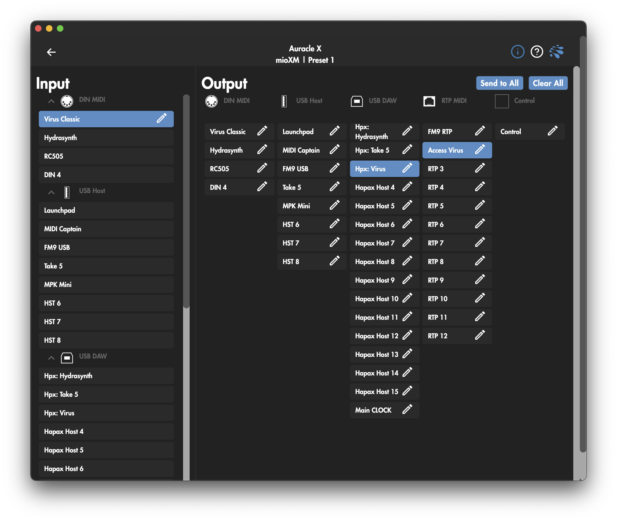
Task: Collapse the USB Host input section
Action: coord(51,192)
